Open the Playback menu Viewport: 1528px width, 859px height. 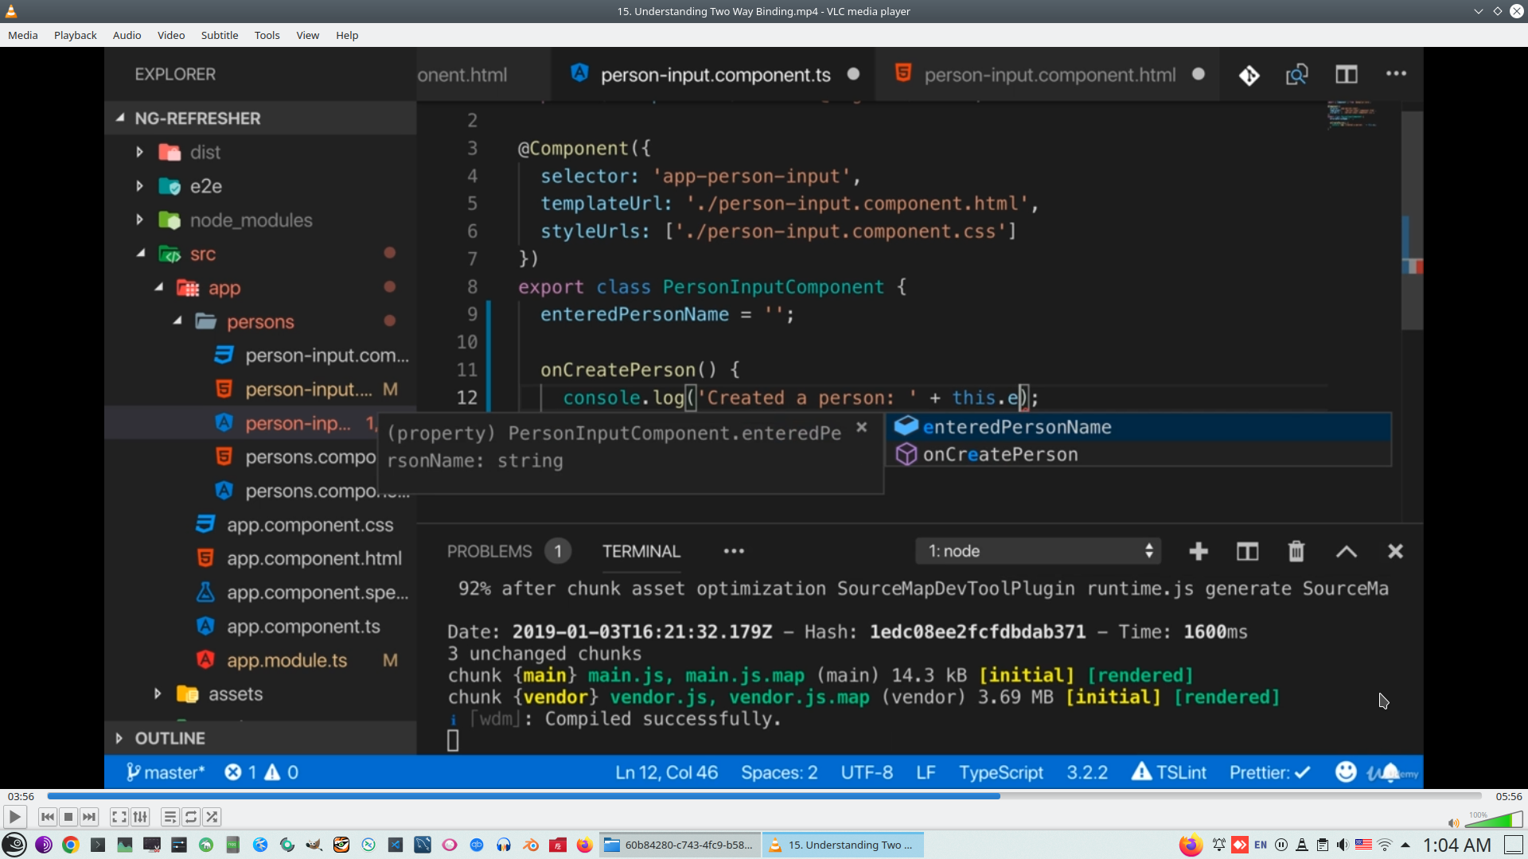tap(75, 35)
